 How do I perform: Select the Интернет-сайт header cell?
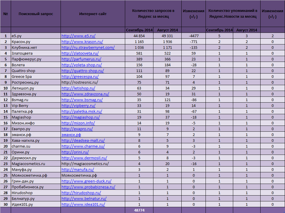tap(93, 14)
